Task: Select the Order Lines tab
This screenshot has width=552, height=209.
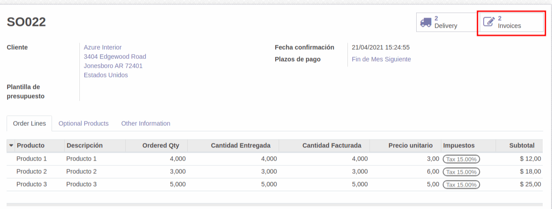Action: click(30, 124)
